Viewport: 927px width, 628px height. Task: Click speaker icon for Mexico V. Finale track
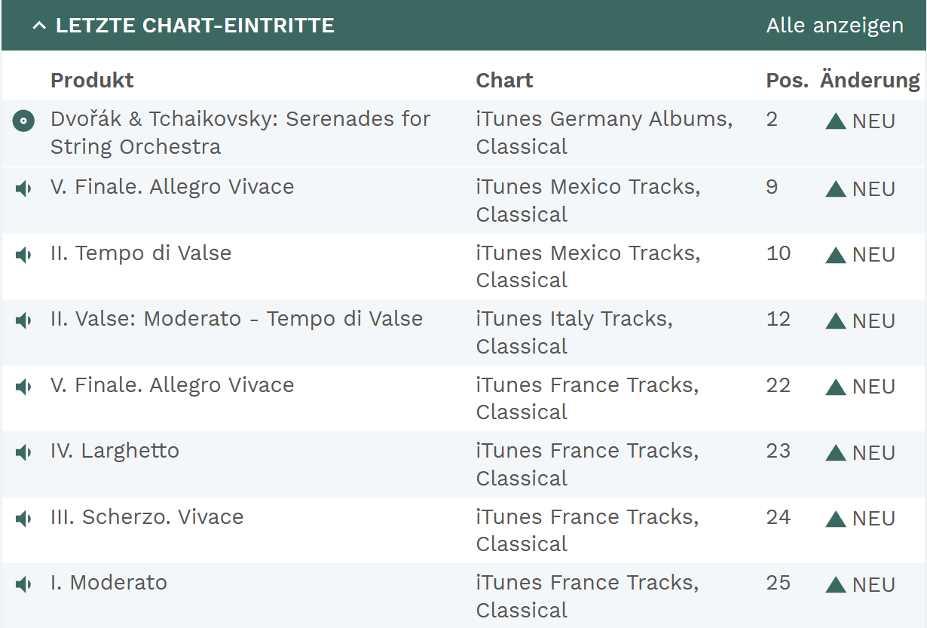coord(23,188)
